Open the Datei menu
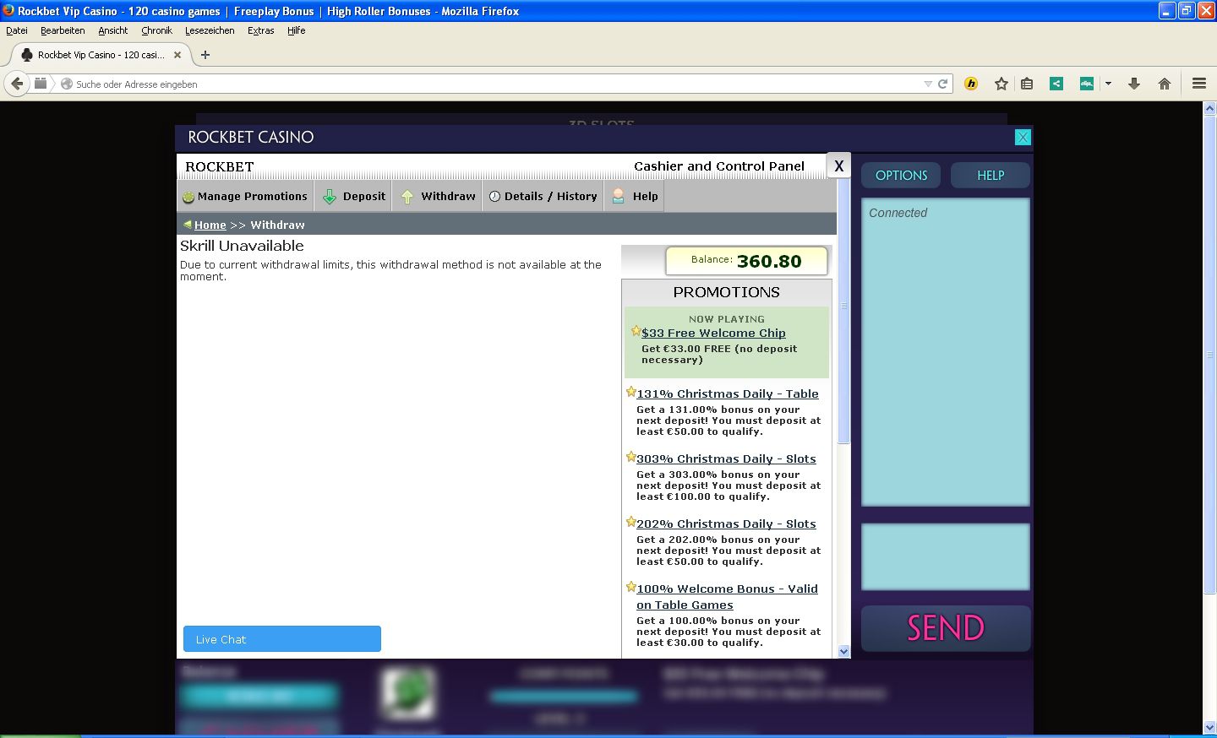Viewport: 1217px width, 738px height. (17, 30)
